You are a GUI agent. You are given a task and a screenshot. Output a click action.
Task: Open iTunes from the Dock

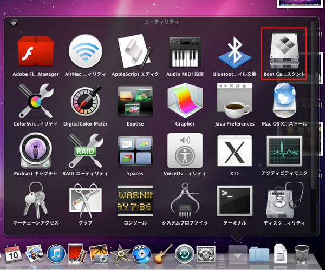pos(56,254)
